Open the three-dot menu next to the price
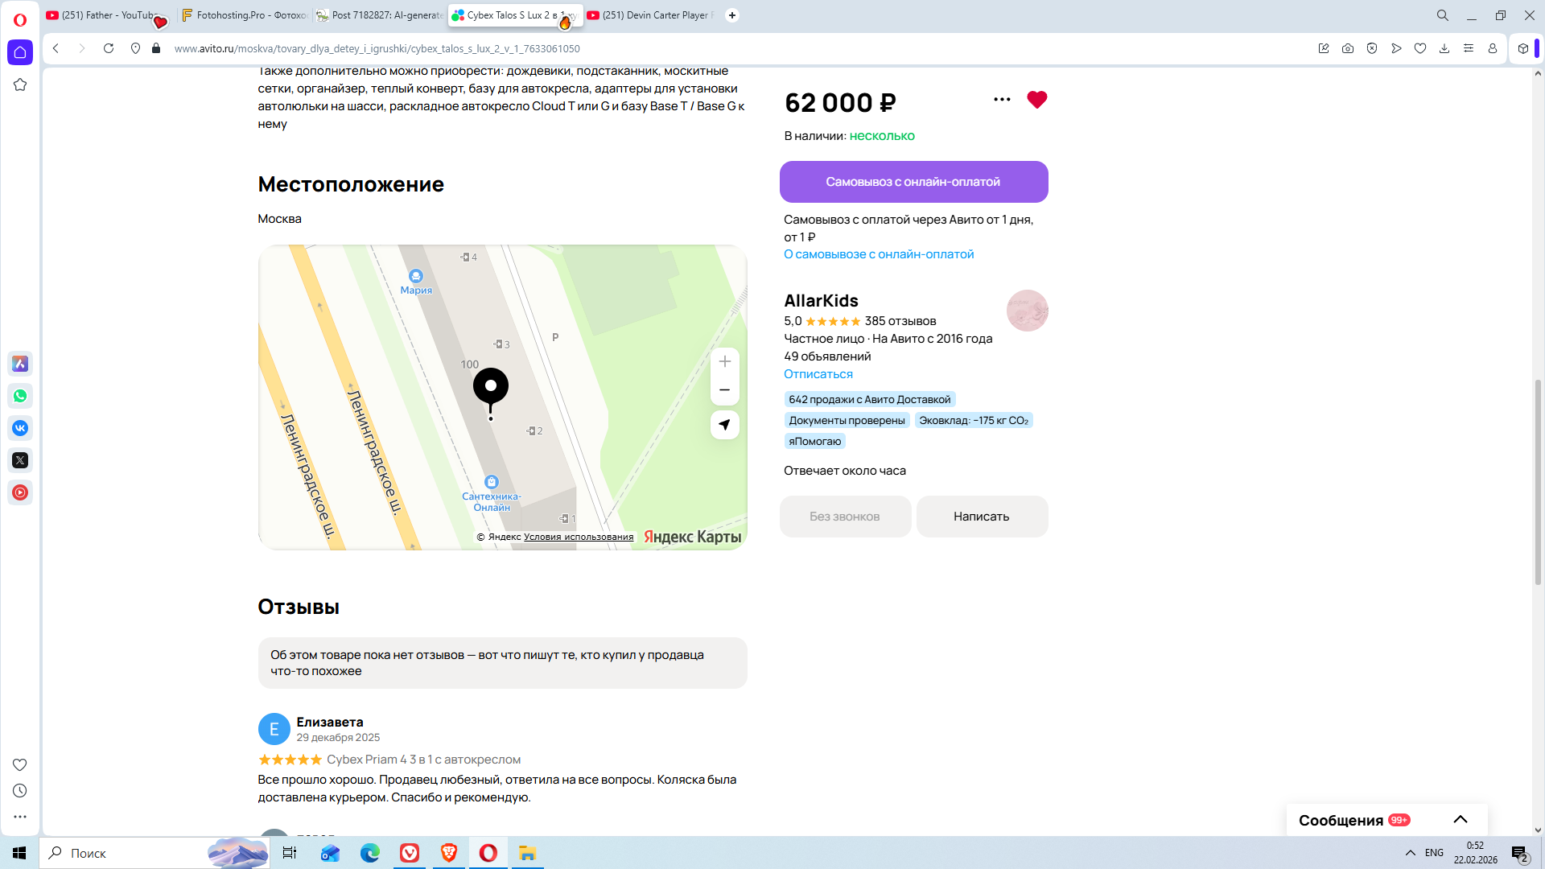The width and height of the screenshot is (1545, 869). [x=1001, y=100]
